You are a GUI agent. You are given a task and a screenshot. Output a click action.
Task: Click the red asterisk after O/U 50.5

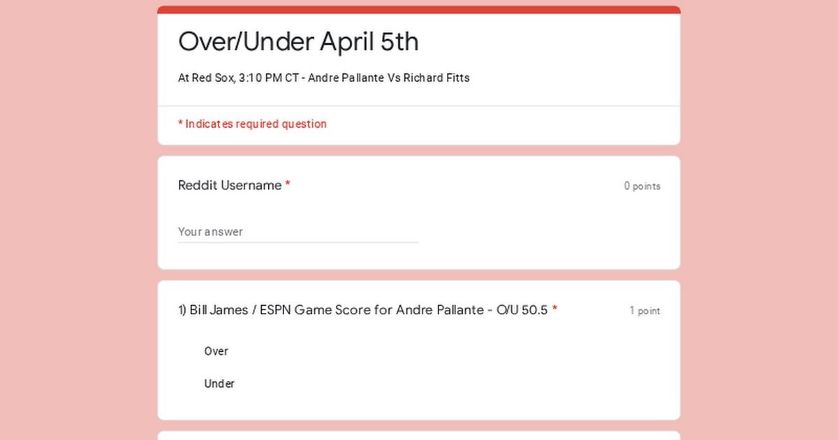tap(554, 310)
